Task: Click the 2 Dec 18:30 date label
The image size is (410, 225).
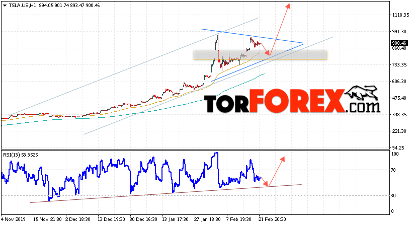Action: pyautogui.click(x=77, y=219)
